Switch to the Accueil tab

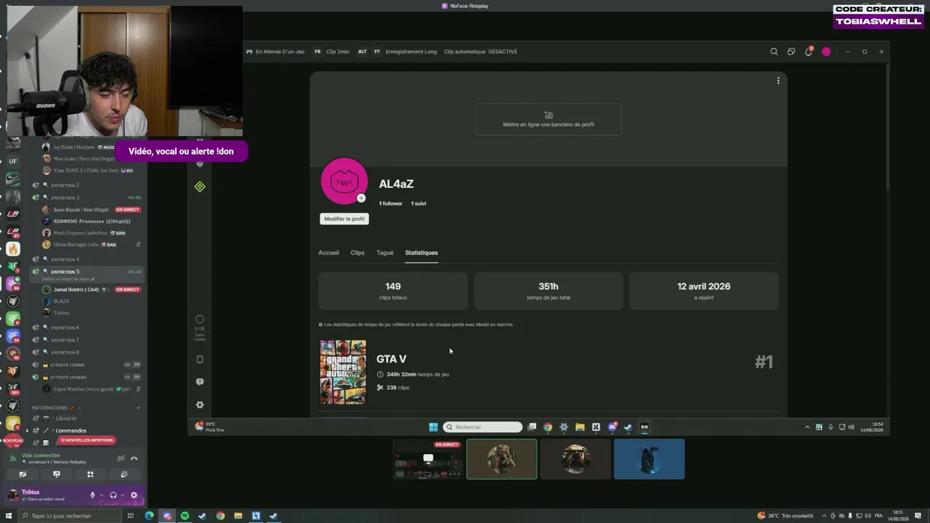[x=328, y=253]
